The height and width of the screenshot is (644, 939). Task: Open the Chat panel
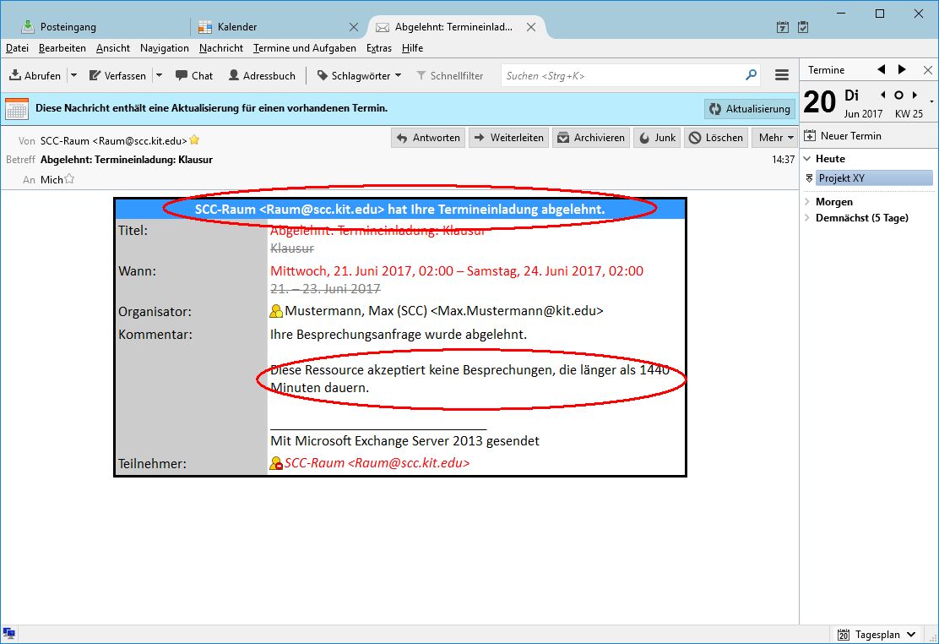coord(193,75)
